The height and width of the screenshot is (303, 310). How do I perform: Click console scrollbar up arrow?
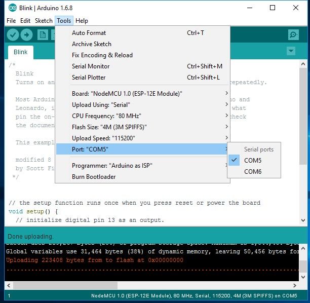pyautogui.click(x=303, y=248)
